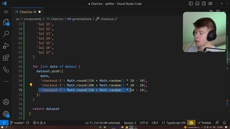Click the VS Code logo icon
The height and width of the screenshot is (129, 230).
tap(4, 4)
